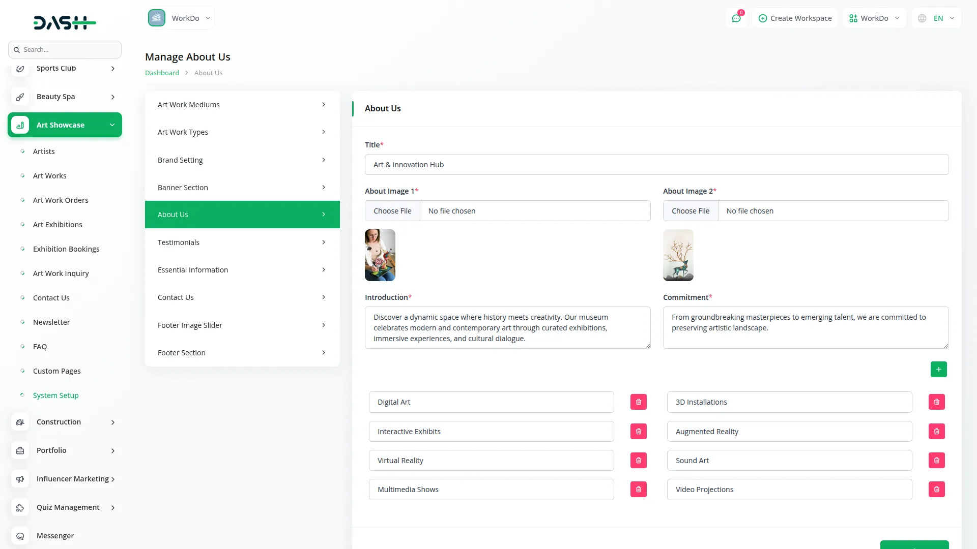This screenshot has height=549, width=977.
Task: Delete the Sound Art entry
Action: [x=936, y=461]
